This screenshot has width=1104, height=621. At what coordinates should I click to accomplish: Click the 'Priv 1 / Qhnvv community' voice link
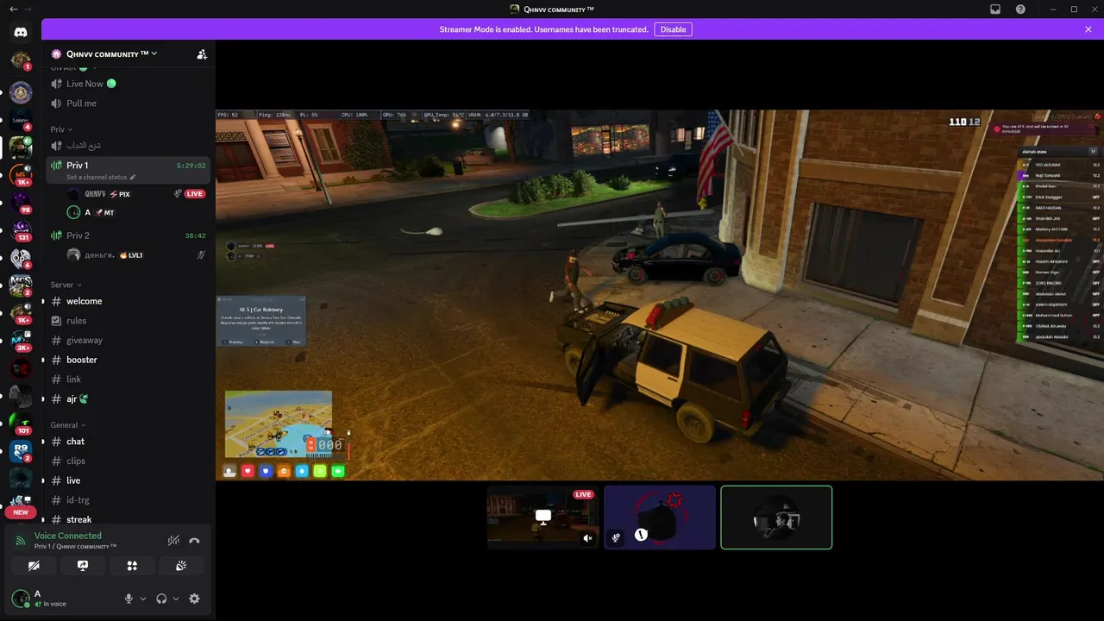(76, 547)
